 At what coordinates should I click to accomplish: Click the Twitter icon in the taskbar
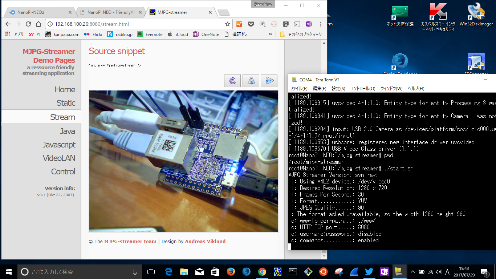coord(369,272)
